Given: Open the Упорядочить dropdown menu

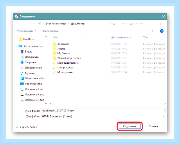Looking at the screenshot, I should click(26, 31).
